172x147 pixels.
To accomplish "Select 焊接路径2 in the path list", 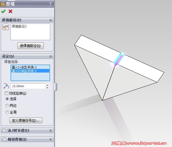I will [19, 27].
